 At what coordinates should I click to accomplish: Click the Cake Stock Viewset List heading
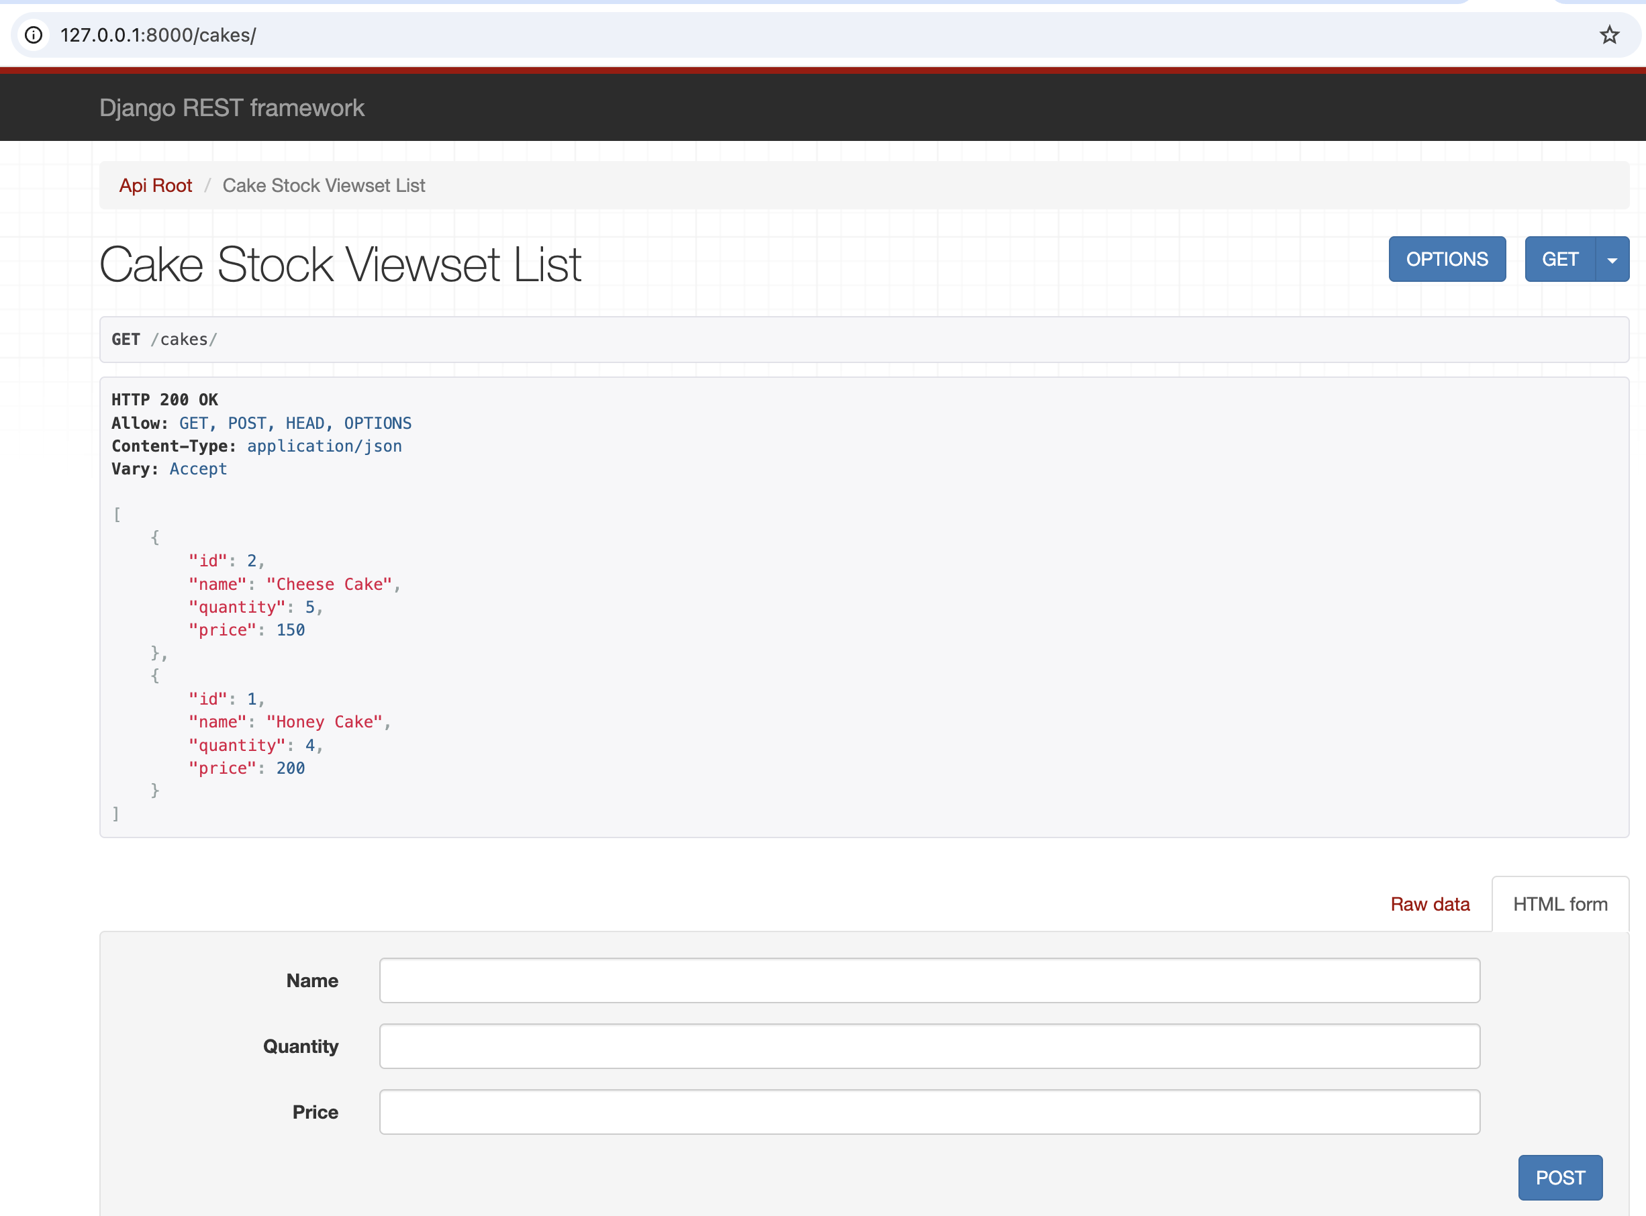[340, 264]
